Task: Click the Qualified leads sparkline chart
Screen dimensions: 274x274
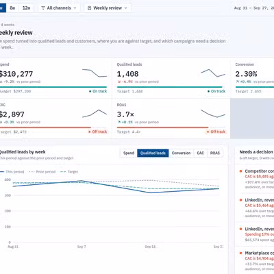Action: click(x=213, y=73)
